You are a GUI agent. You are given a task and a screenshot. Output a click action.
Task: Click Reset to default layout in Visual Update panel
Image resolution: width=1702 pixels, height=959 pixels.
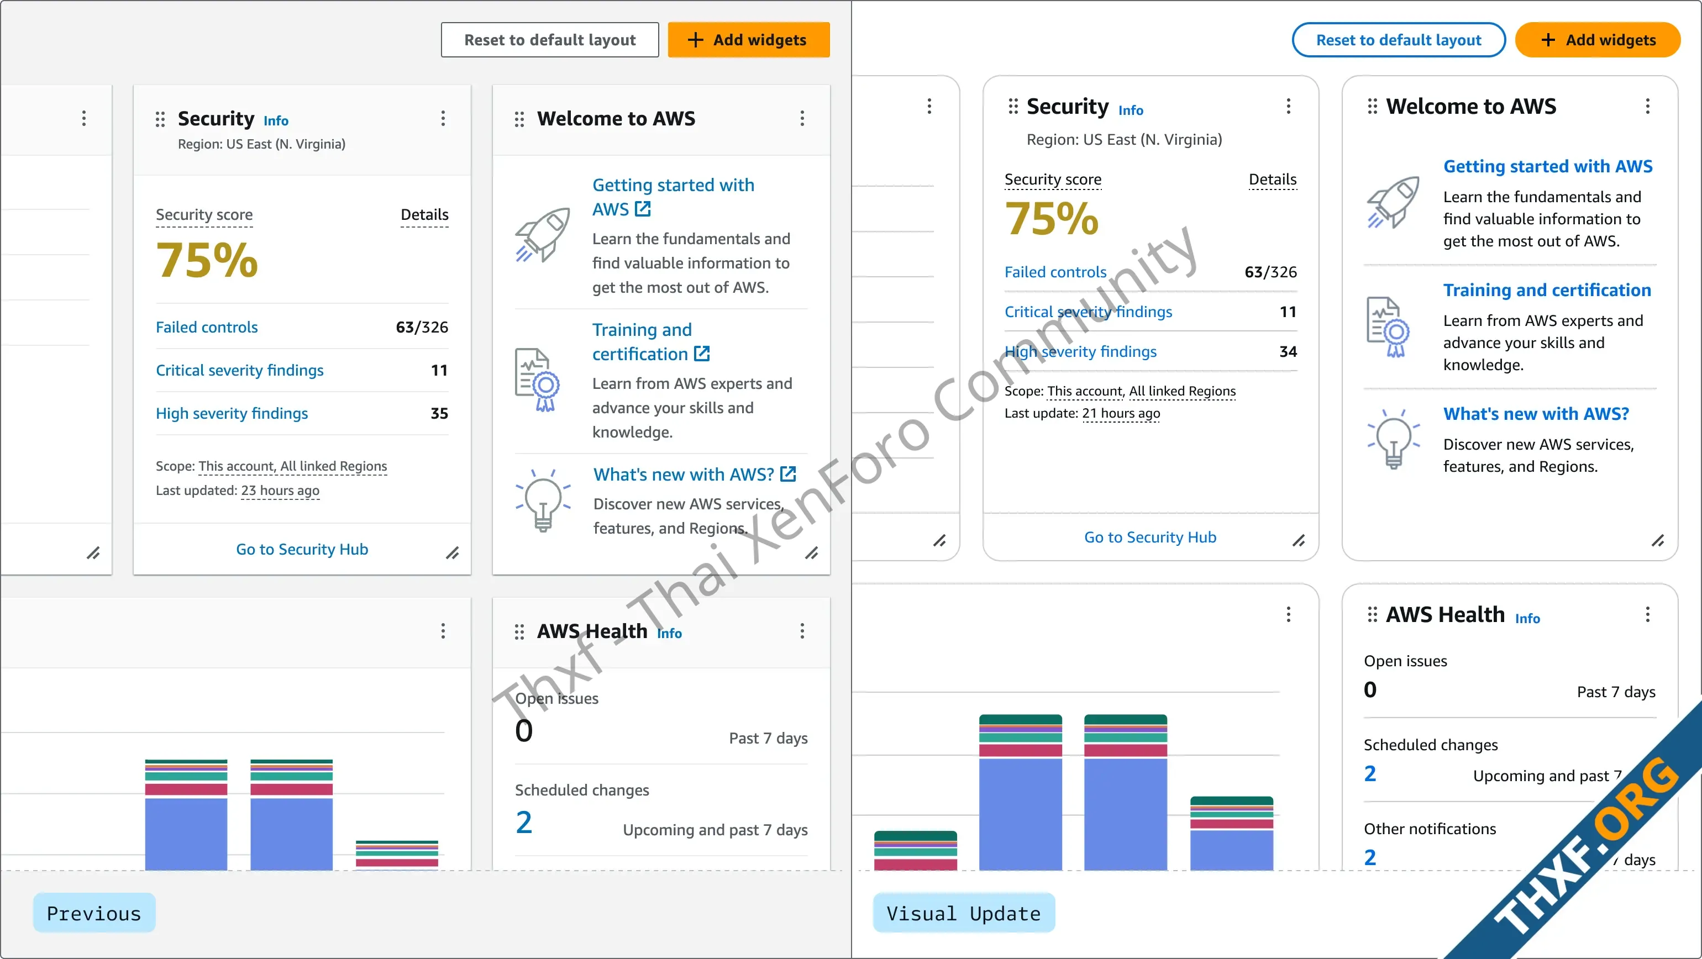pyautogui.click(x=1399, y=40)
